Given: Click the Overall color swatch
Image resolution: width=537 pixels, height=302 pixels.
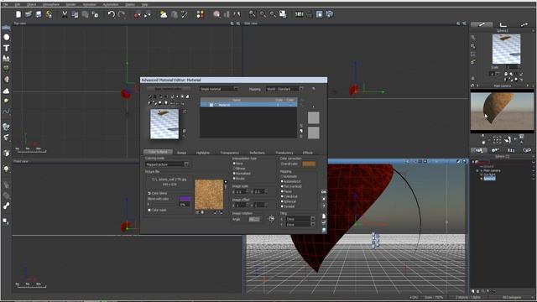Looking at the screenshot, I should 309,164.
